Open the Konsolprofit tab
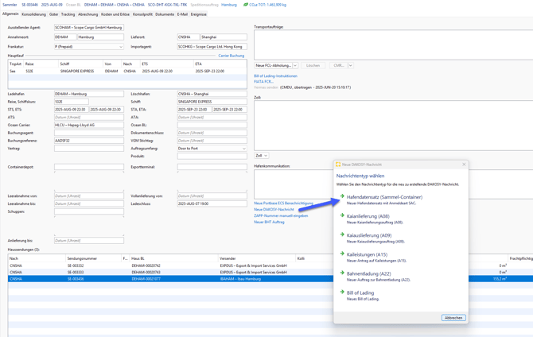This screenshot has height=337, width=533. pyautogui.click(x=142, y=14)
